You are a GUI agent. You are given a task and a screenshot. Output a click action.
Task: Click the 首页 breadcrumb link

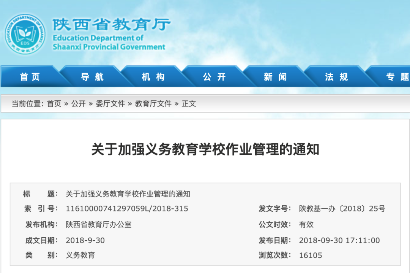click(54, 104)
